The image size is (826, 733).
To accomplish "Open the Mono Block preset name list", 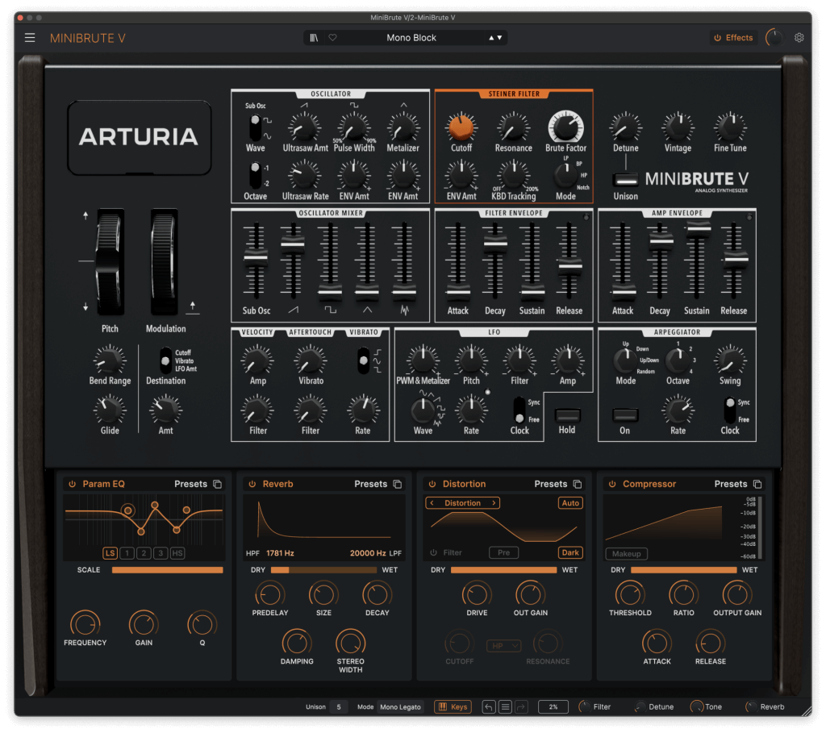I will pos(411,38).
